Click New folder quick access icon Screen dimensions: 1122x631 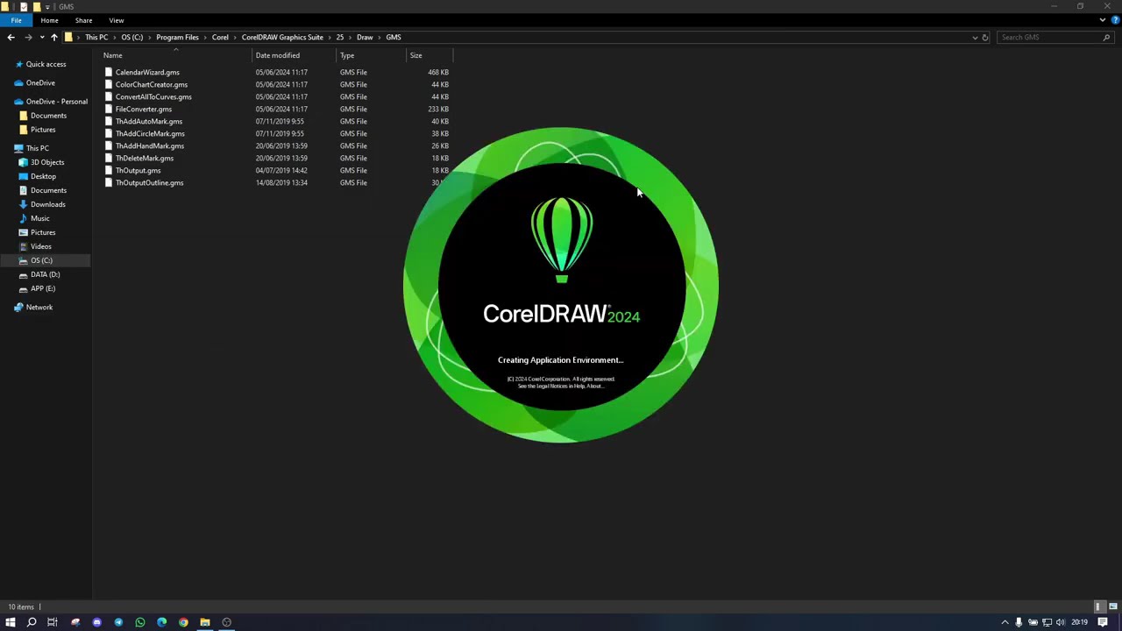36,6
